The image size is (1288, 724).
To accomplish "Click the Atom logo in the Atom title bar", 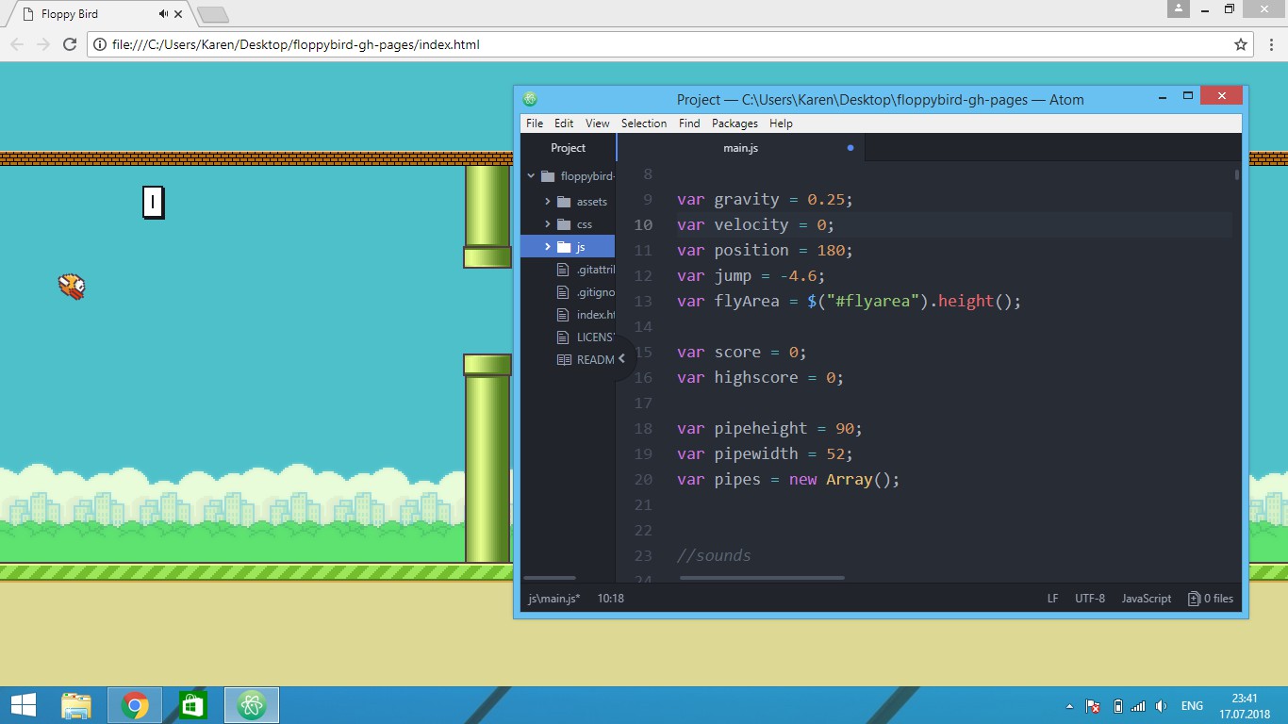I will pos(530,99).
